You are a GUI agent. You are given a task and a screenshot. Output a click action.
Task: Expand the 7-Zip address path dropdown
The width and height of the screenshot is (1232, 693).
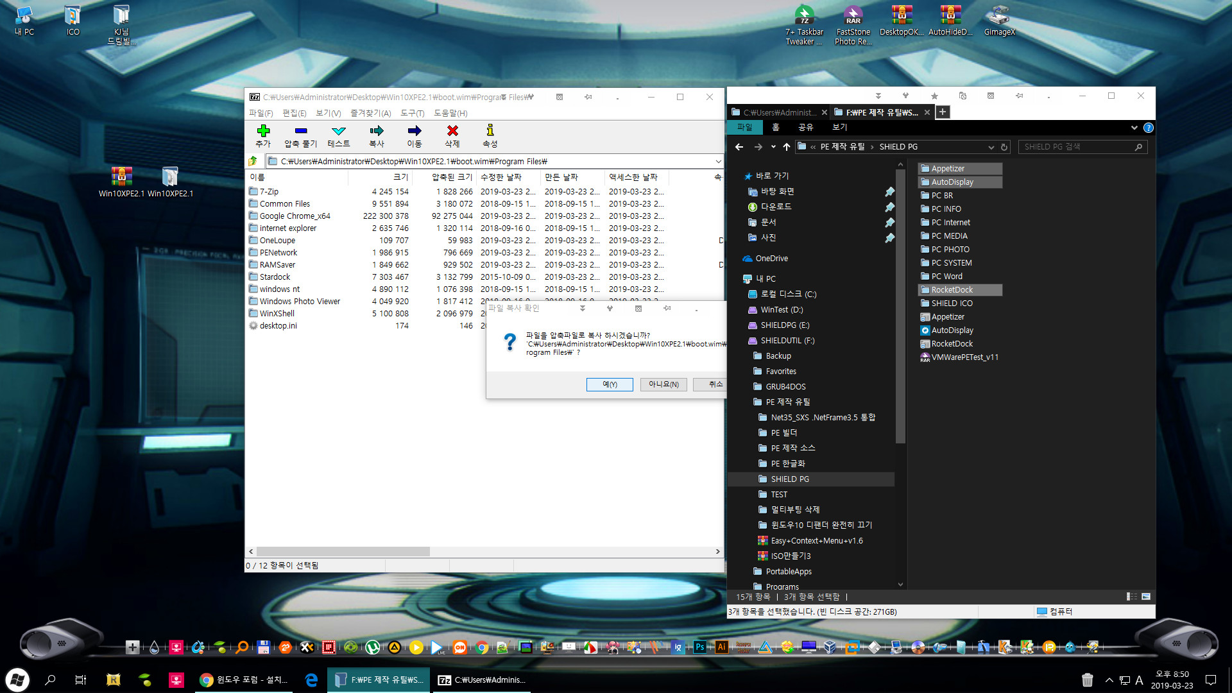718,161
